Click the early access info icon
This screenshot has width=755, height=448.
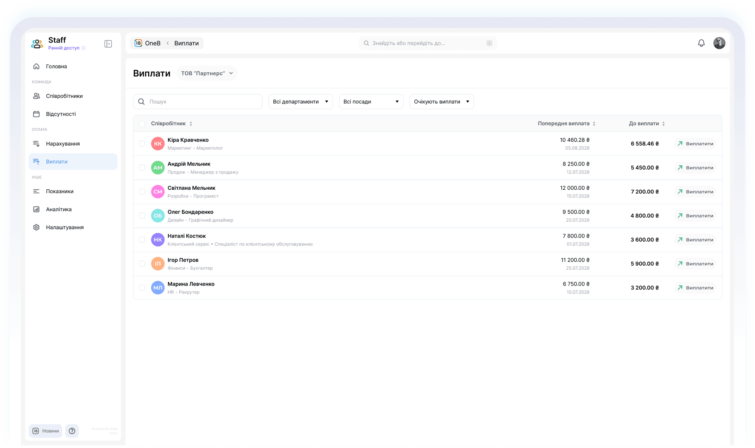tap(84, 48)
